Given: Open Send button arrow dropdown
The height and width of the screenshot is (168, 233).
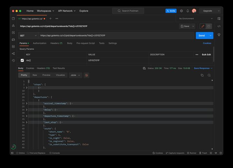Looking at the screenshot, I should pyautogui.click(x=210, y=36).
